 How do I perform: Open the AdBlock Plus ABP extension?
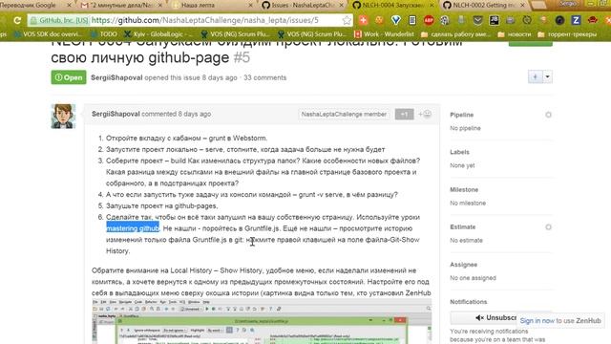429,20
